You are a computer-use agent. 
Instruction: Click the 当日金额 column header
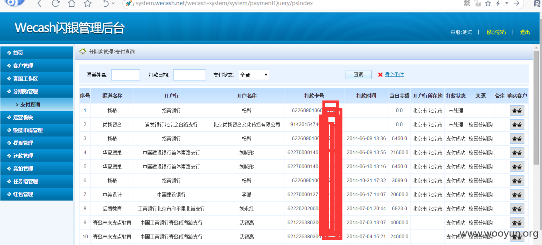pyautogui.click(x=399, y=96)
